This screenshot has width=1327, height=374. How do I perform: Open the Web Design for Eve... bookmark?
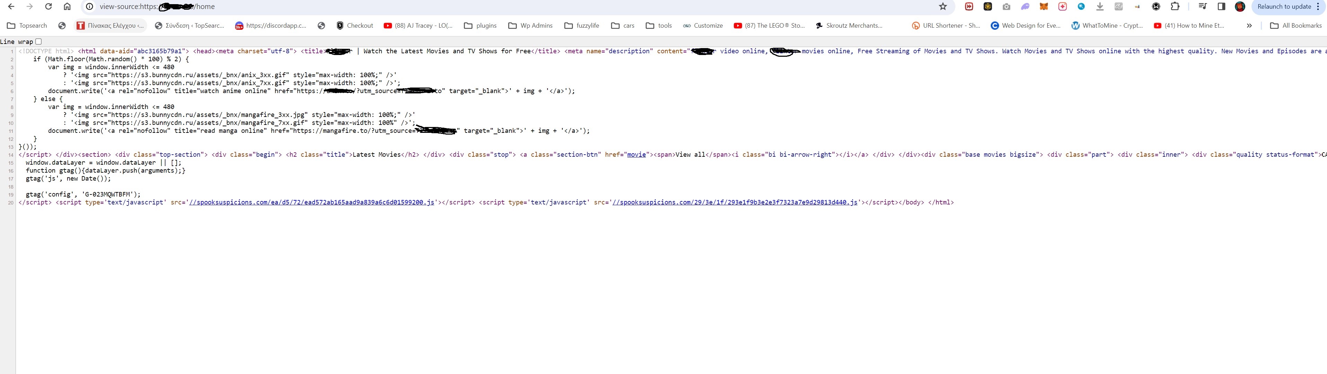pyautogui.click(x=1026, y=26)
